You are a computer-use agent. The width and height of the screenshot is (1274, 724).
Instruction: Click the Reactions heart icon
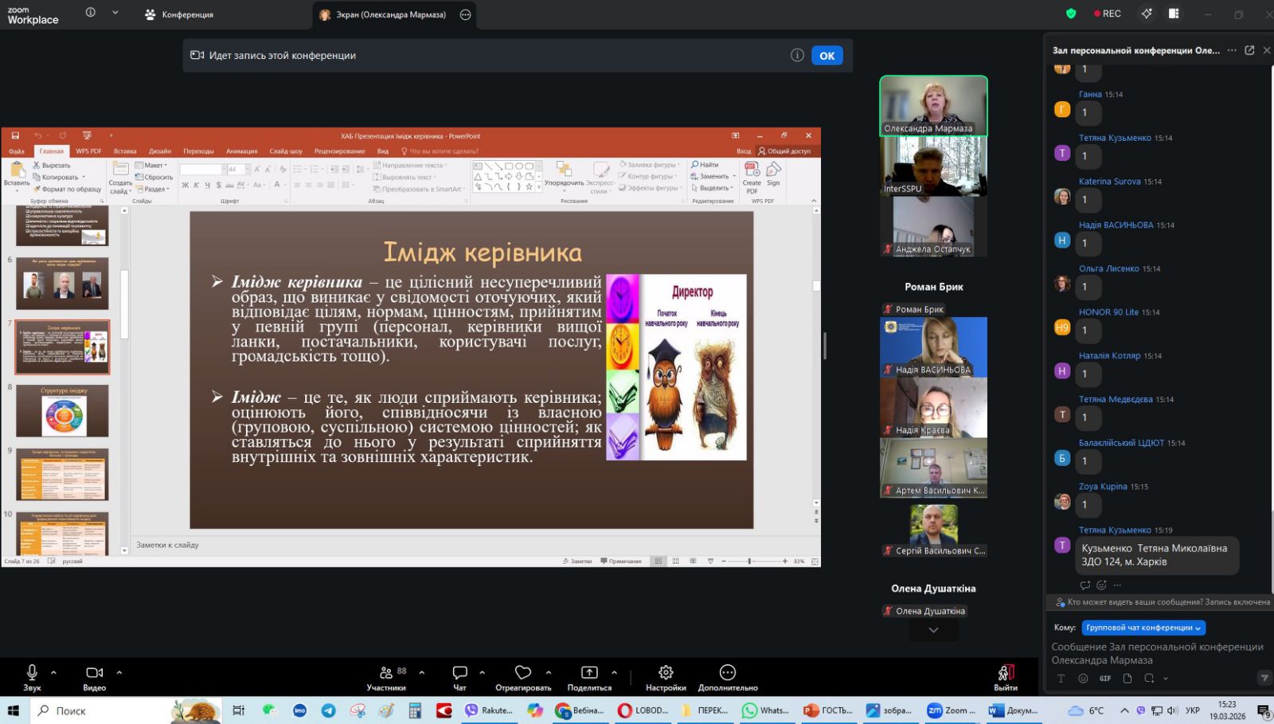tap(522, 673)
